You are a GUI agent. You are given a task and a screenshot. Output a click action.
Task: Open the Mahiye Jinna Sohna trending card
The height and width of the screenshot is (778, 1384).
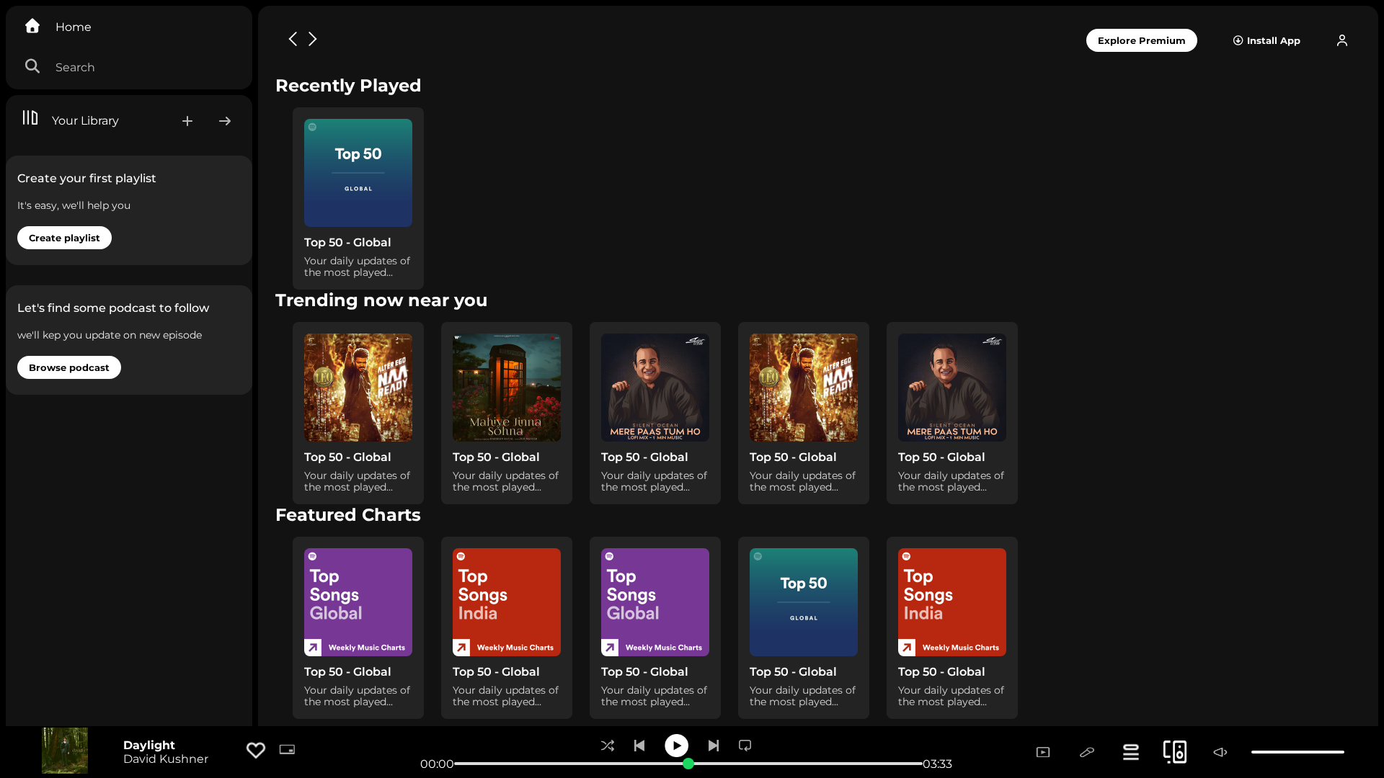(507, 413)
